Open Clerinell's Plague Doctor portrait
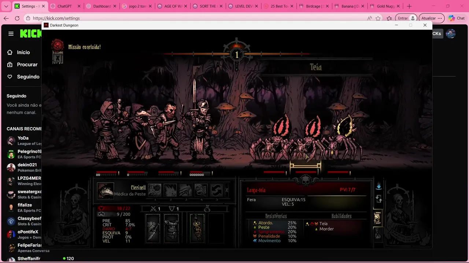The width and height of the screenshot is (469, 263). coord(106,191)
